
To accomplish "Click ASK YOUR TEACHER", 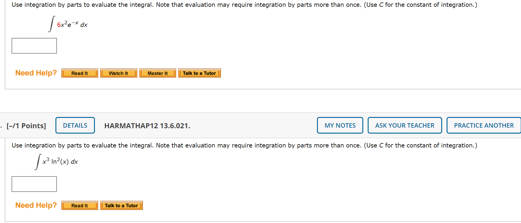I will tap(404, 125).
